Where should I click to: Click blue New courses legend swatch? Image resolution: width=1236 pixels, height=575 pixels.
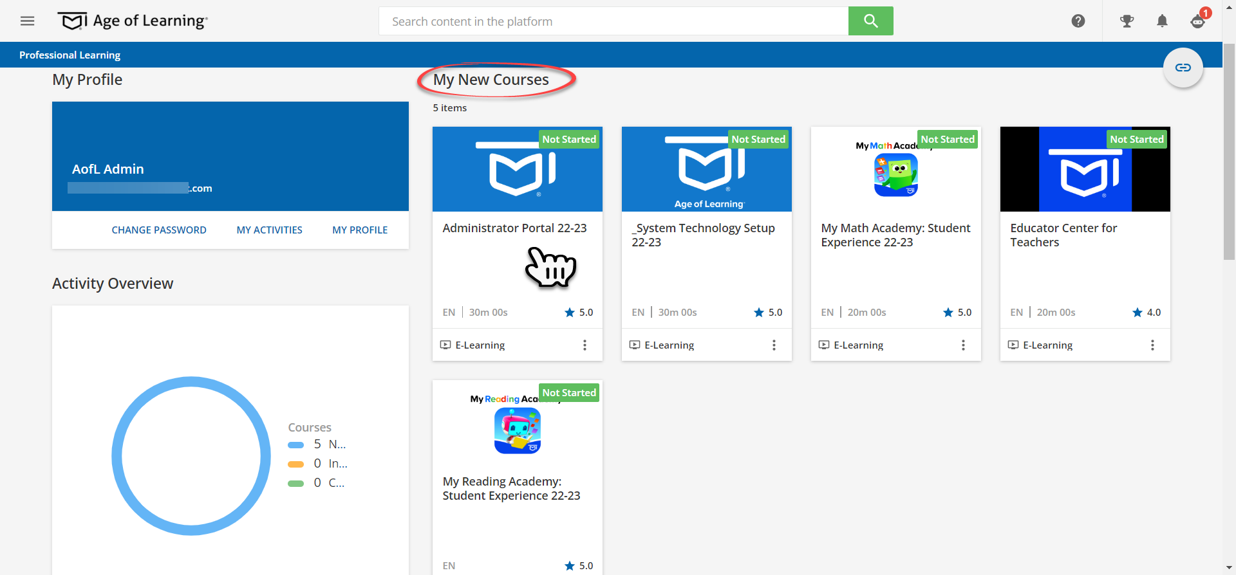tap(295, 445)
